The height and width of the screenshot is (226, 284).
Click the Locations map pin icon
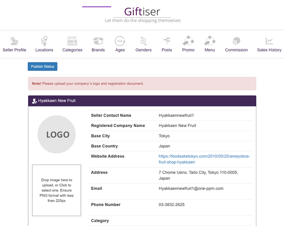(x=44, y=41)
